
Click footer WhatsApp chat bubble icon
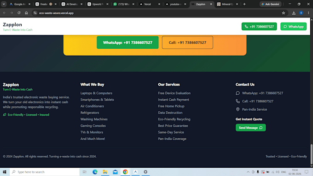click(x=238, y=93)
